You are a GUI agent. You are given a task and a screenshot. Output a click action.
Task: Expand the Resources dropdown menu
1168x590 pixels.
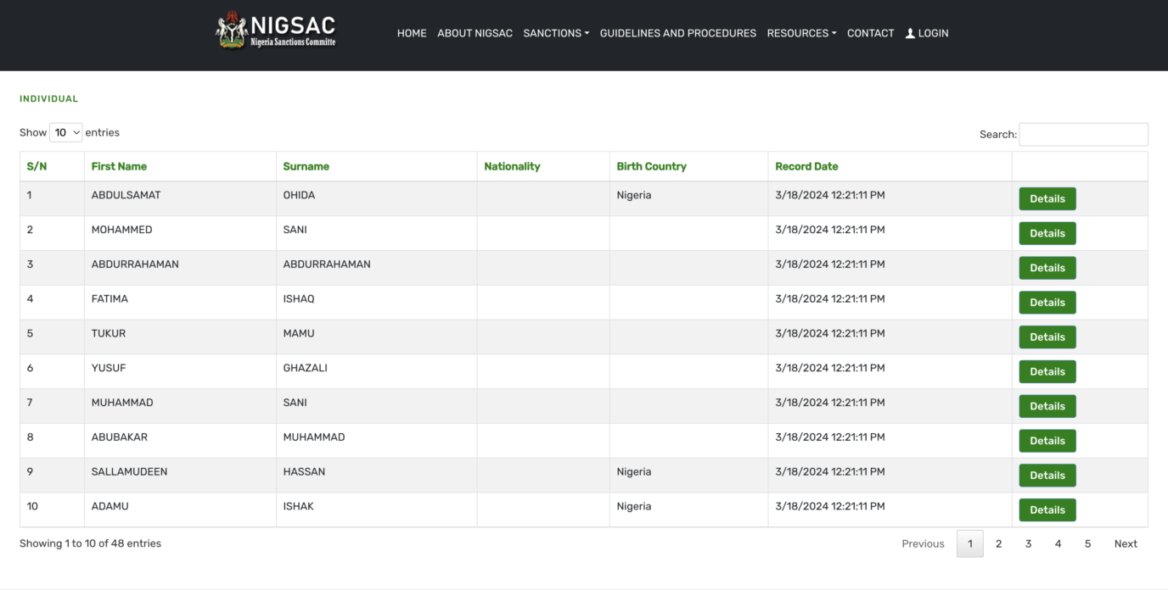tap(801, 33)
